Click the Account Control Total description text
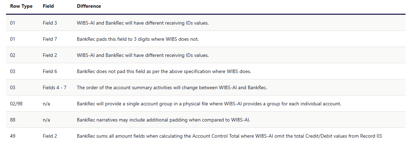The height and width of the screenshot is (151, 409). tap(229, 136)
